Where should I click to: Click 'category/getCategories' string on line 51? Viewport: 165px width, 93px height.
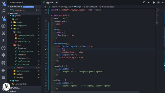coord(91,72)
